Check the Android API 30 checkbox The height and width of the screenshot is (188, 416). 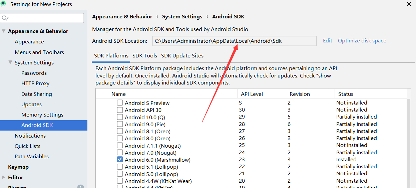(x=120, y=110)
